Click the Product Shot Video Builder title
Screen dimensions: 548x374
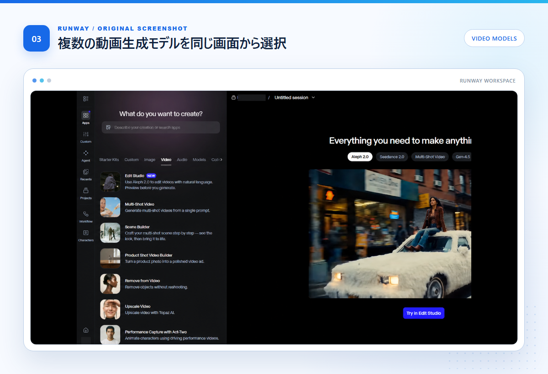149,255
